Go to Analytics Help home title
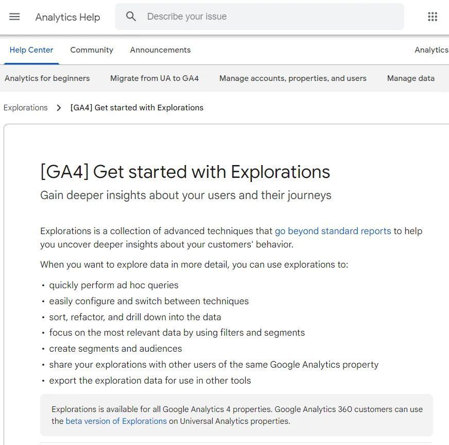449x445 pixels. tap(67, 17)
